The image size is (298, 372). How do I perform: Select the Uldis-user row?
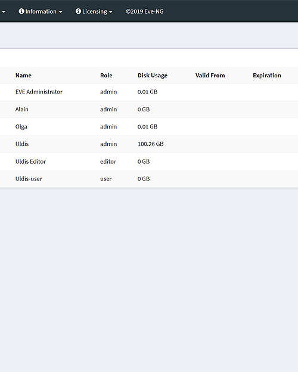click(149, 179)
